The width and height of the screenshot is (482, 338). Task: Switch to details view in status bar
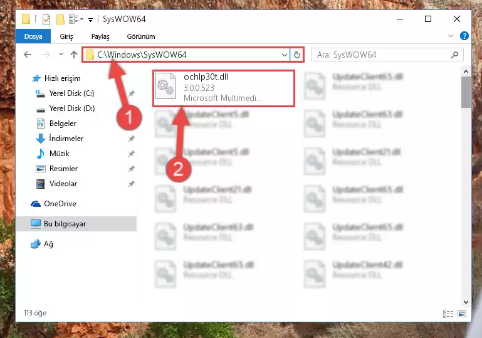pos(448,314)
